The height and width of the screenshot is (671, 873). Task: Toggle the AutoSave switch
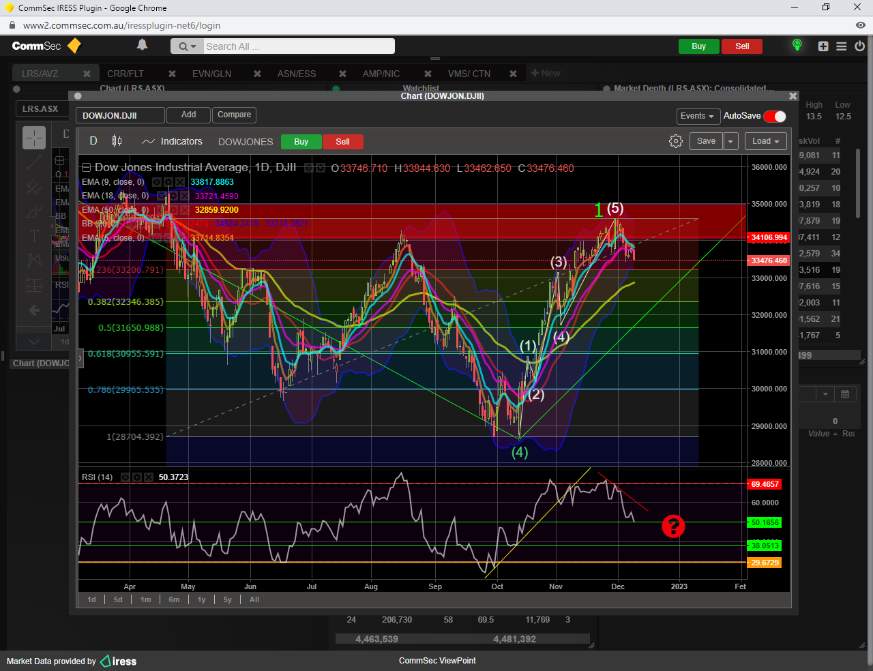[x=775, y=116]
